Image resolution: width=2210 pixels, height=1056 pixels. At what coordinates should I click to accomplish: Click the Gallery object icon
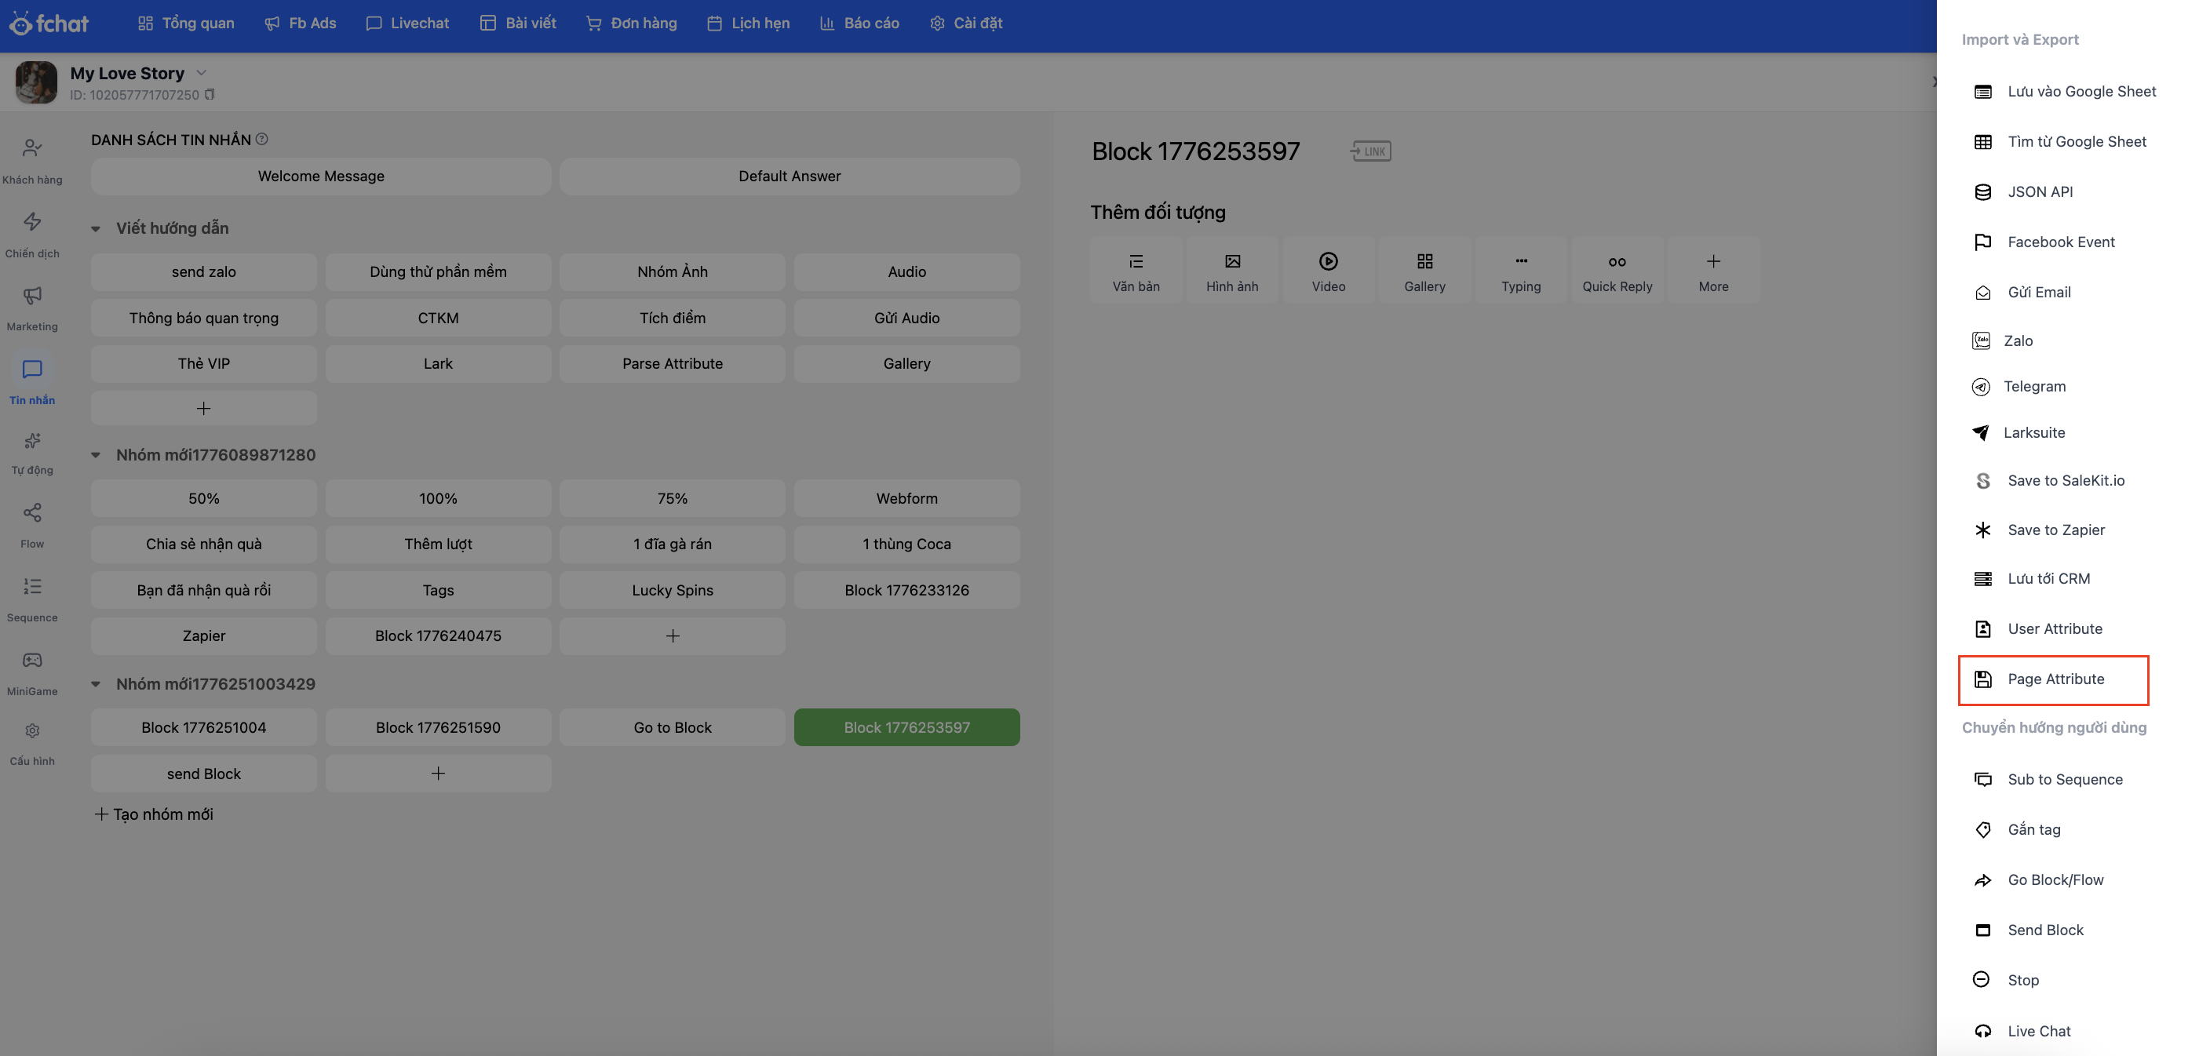1424,261
